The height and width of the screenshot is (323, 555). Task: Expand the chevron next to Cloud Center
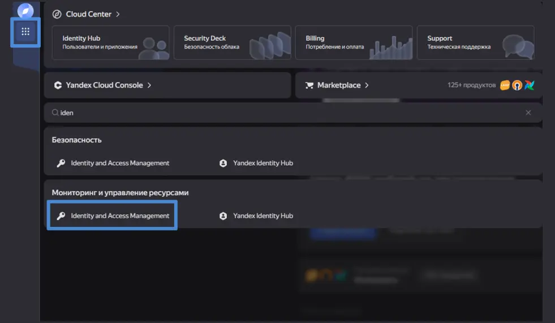click(118, 14)
